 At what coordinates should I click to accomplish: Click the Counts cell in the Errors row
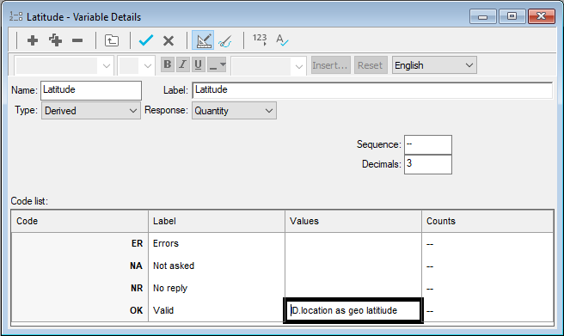click(x=487, y=244)
